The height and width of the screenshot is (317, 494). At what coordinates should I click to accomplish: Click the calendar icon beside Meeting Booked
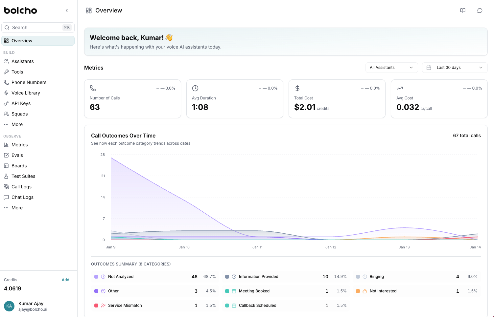(x=234, y=291)
